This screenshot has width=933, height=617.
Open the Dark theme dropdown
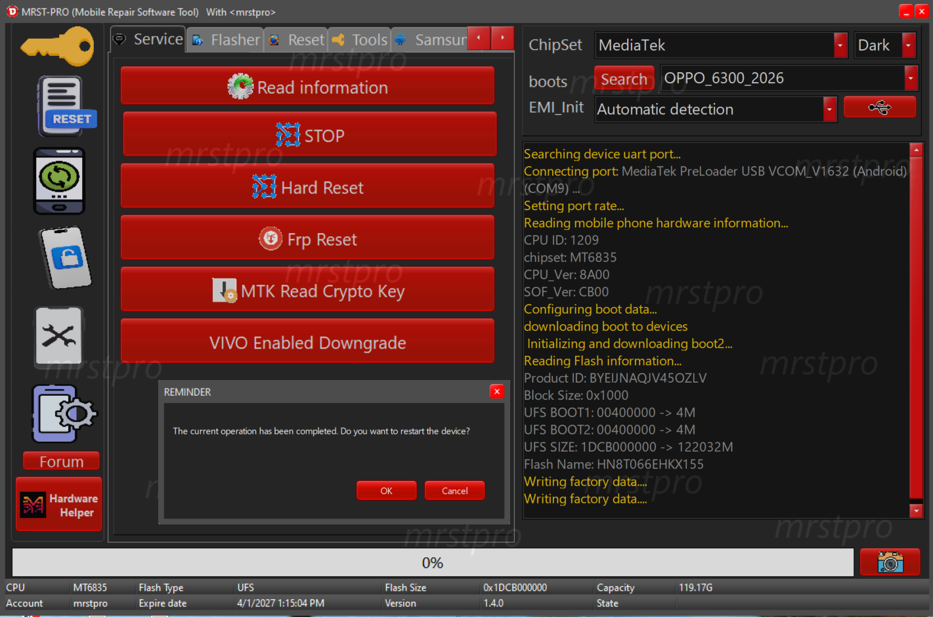pos(909,45)
